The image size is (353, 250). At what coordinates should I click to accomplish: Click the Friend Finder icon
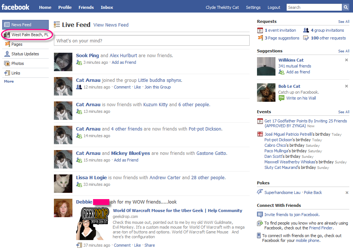pyautogui.click(x=260, y=223)
